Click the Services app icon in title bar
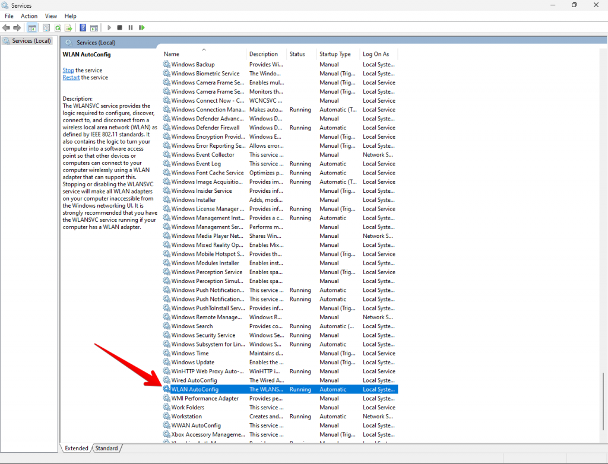The width and height of the screenshot is (608, 464). coord(5,5)
